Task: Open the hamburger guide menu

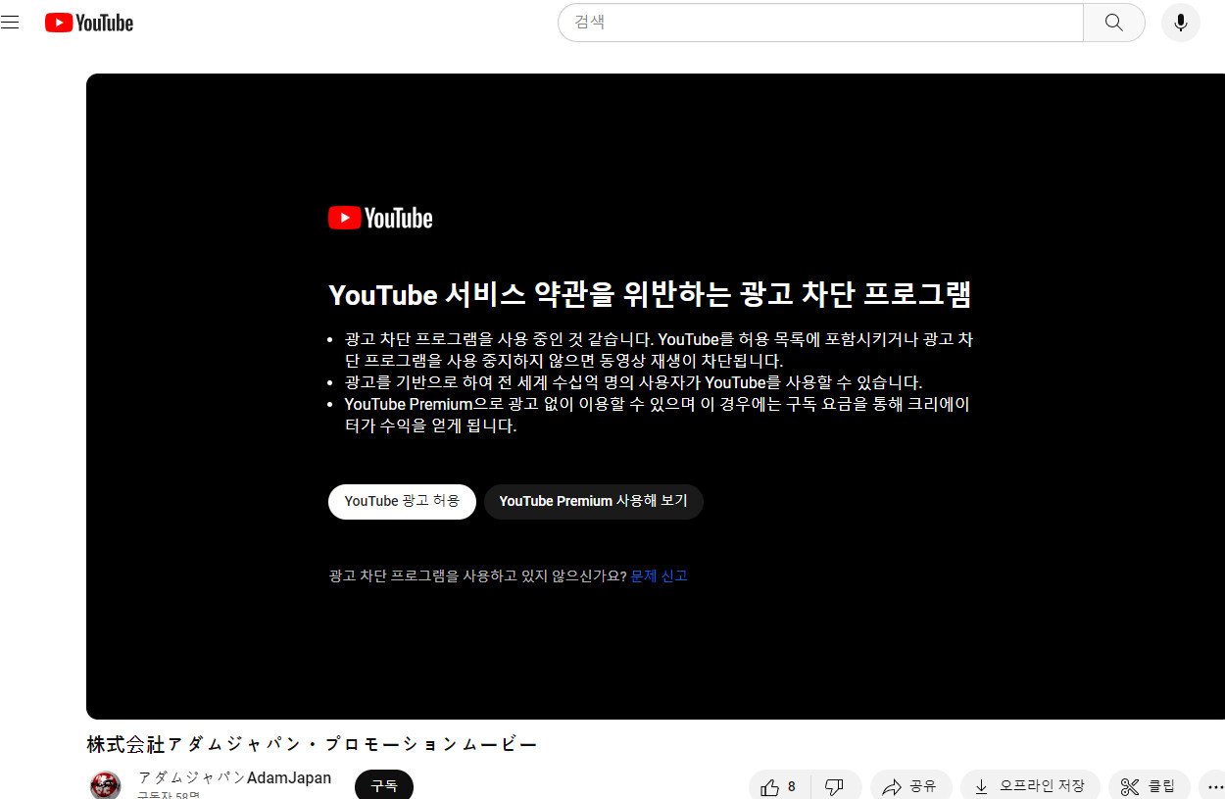Action: pyautogui.click(x=11, y=23)
